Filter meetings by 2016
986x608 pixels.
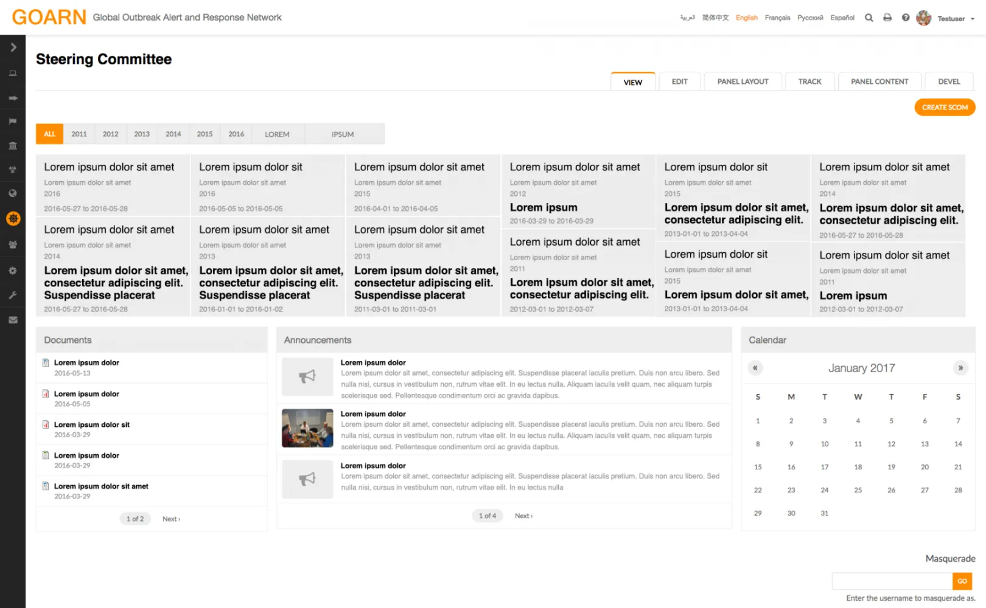pos(236,134)
